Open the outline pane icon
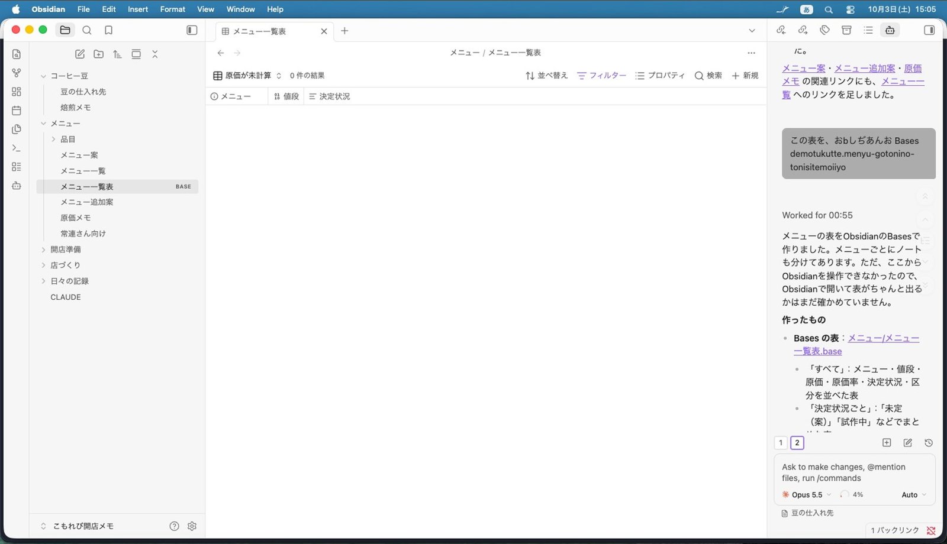The image size is (947, 544). tap(868, 30)
